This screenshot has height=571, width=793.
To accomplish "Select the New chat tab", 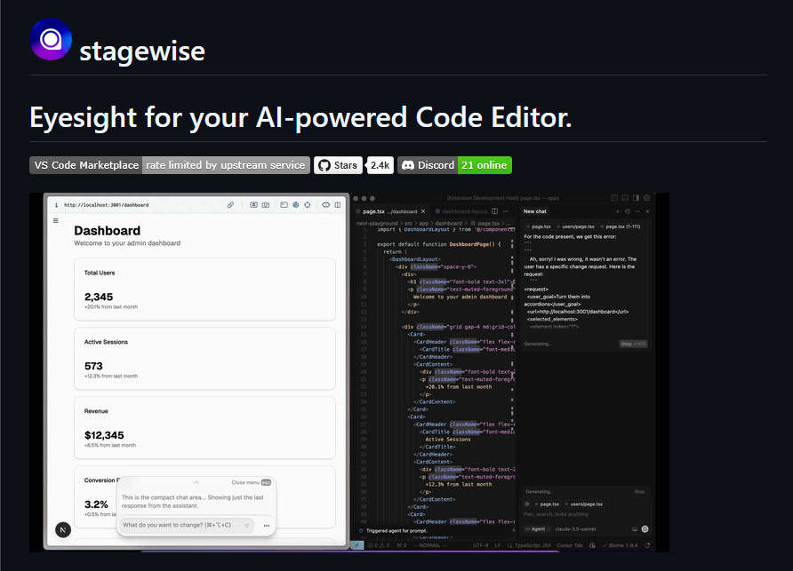I will click(x=535, y=211).
